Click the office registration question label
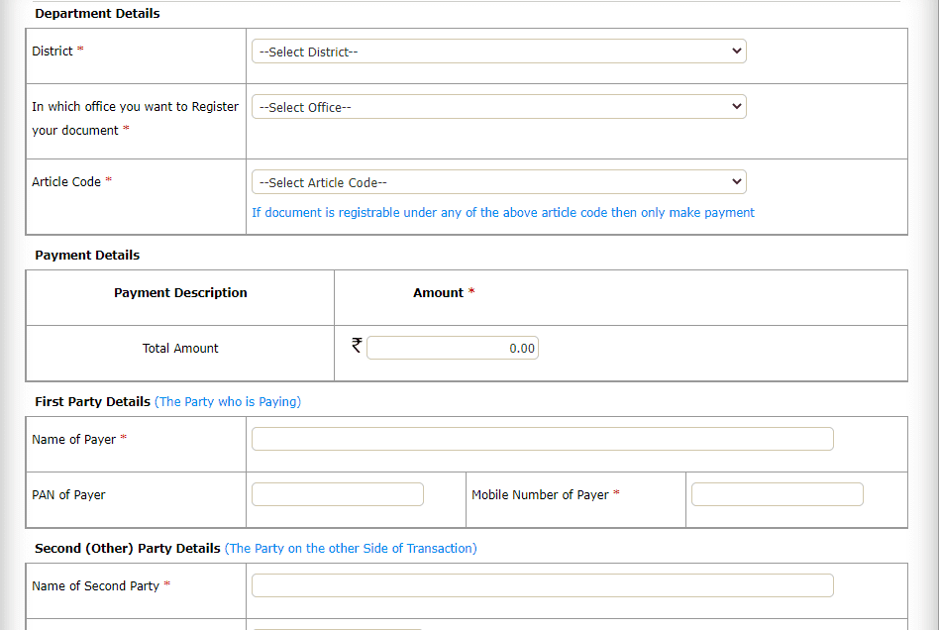Image resolution: width=940 pixels, height=630 pixels. coord(135,118)
